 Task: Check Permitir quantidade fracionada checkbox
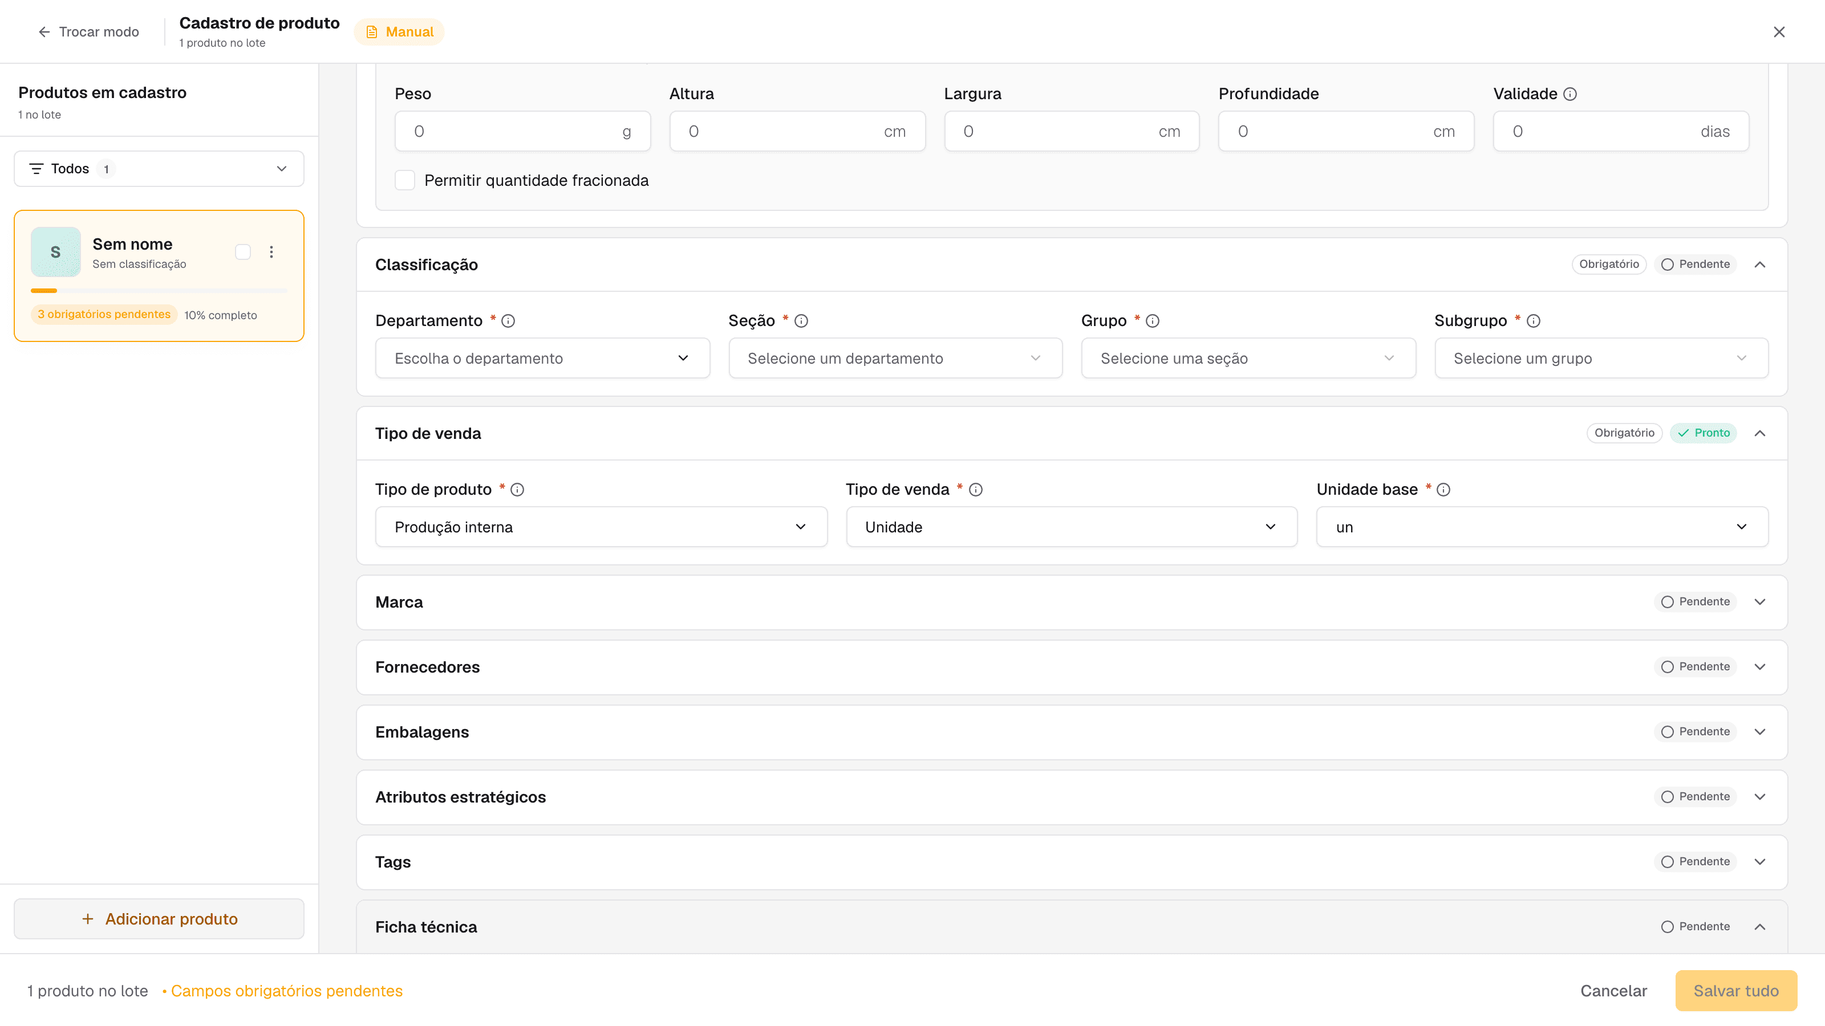point(404,181)
